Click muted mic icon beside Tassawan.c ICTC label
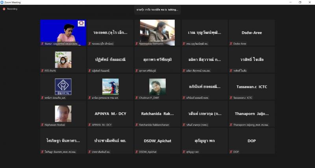 (231, 98)
